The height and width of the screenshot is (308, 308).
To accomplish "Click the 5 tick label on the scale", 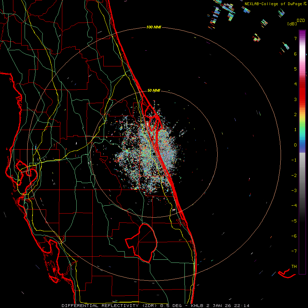I will tap(295, 69).
